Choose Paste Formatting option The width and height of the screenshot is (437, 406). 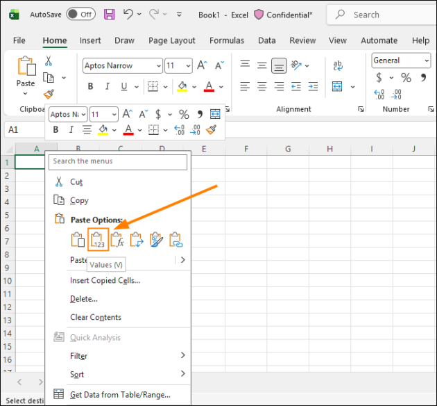(156, 240)
